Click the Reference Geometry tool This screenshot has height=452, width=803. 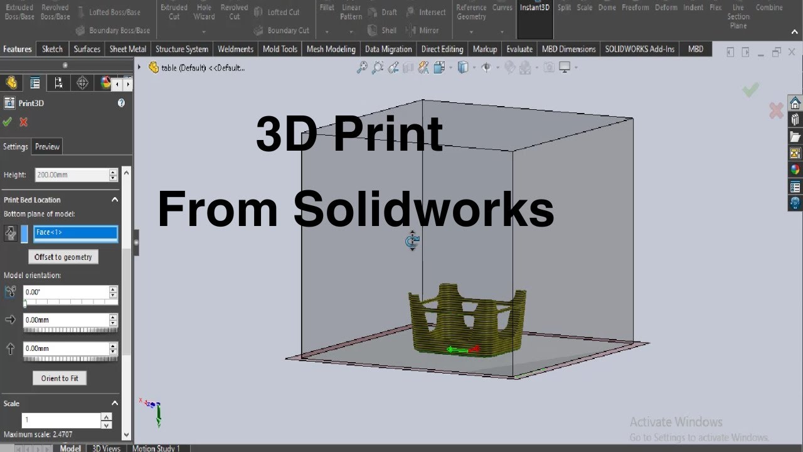click(471, 12)
